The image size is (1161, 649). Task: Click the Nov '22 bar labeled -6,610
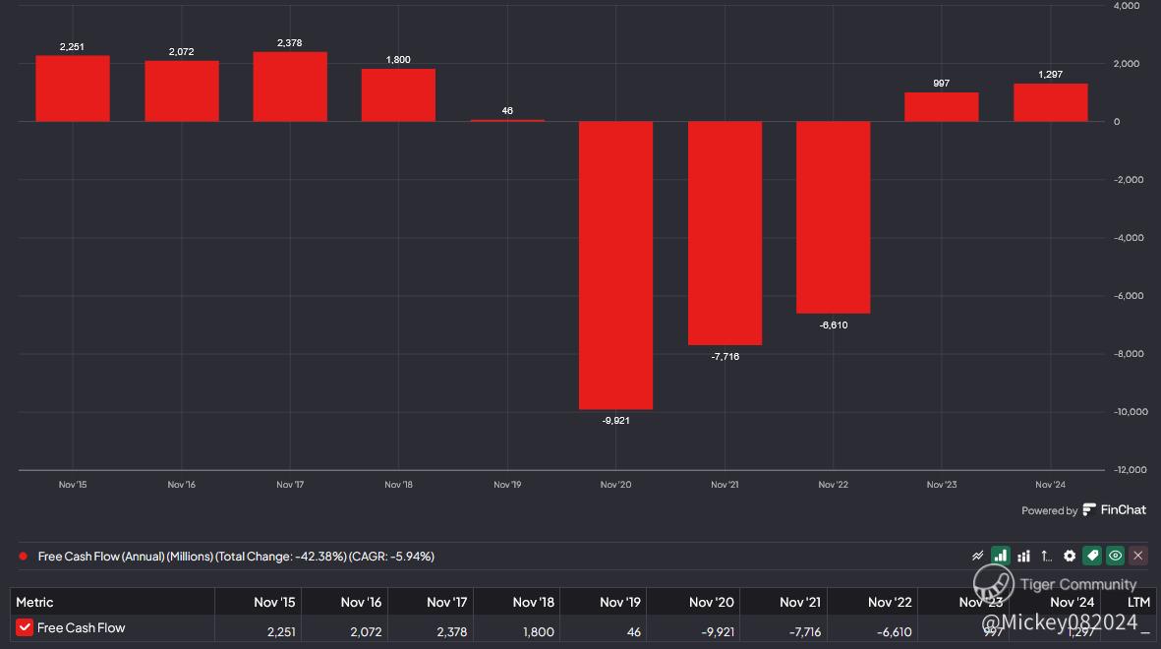pos(833,217)
